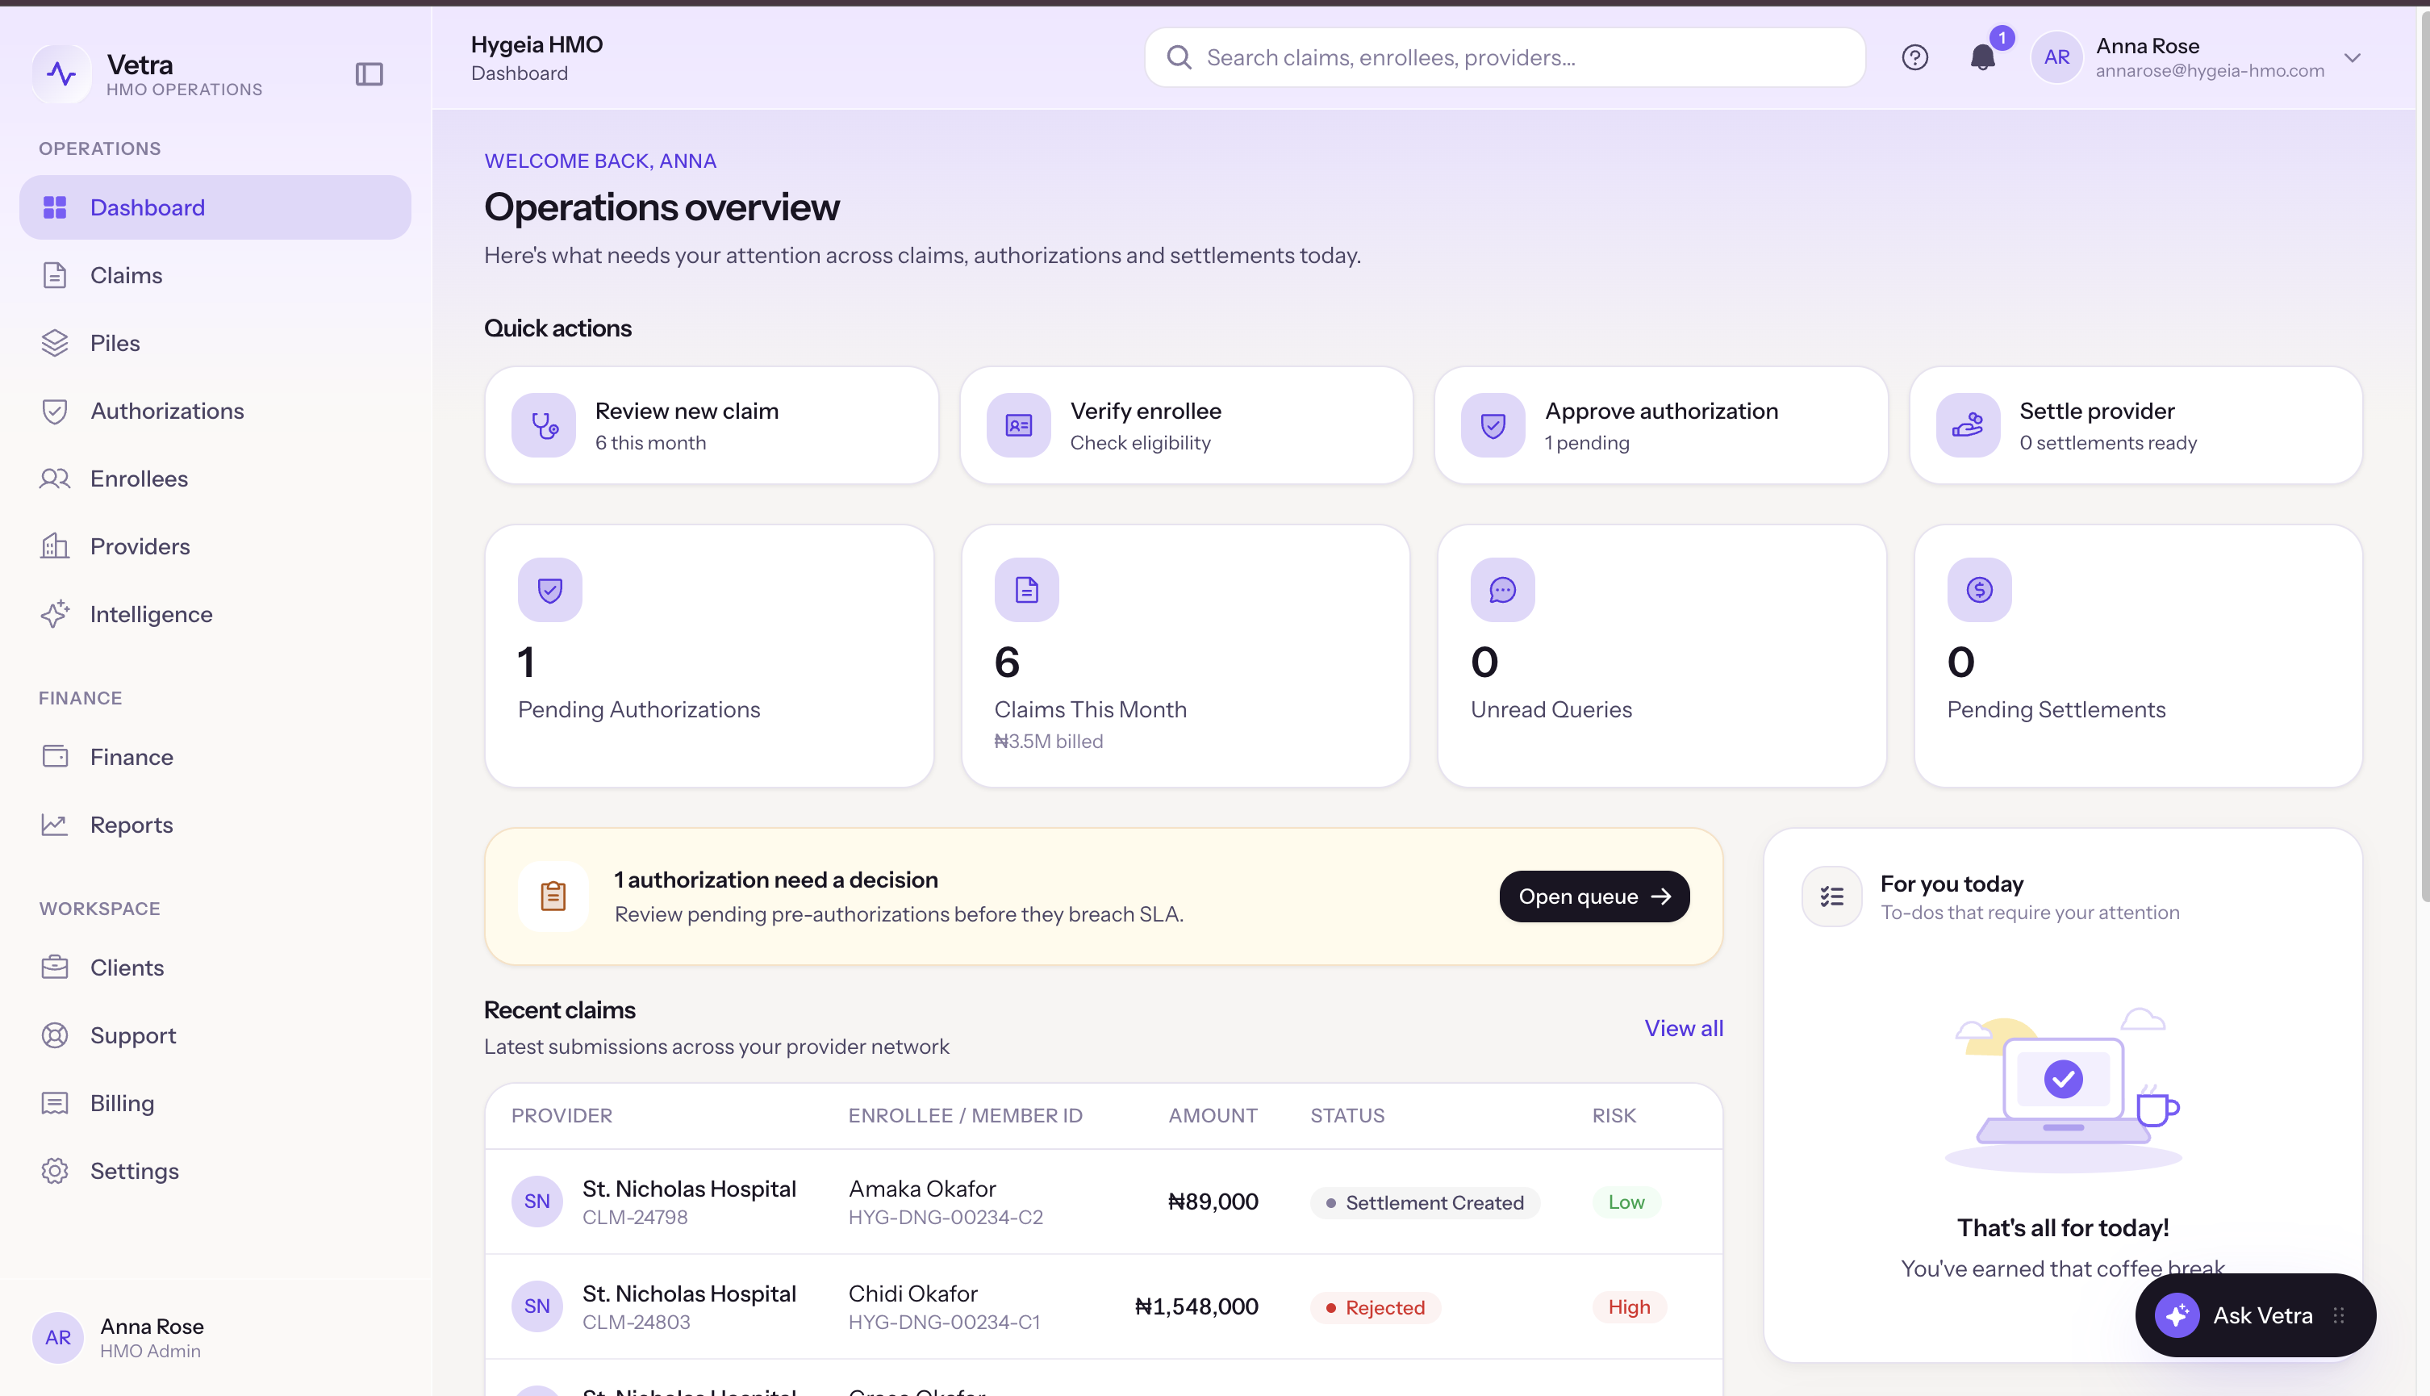Image resolution: width=2430 pixels, height=1396 pixels.
Task: Open the Review new claim quick action
Action: (x=712, y=424)
